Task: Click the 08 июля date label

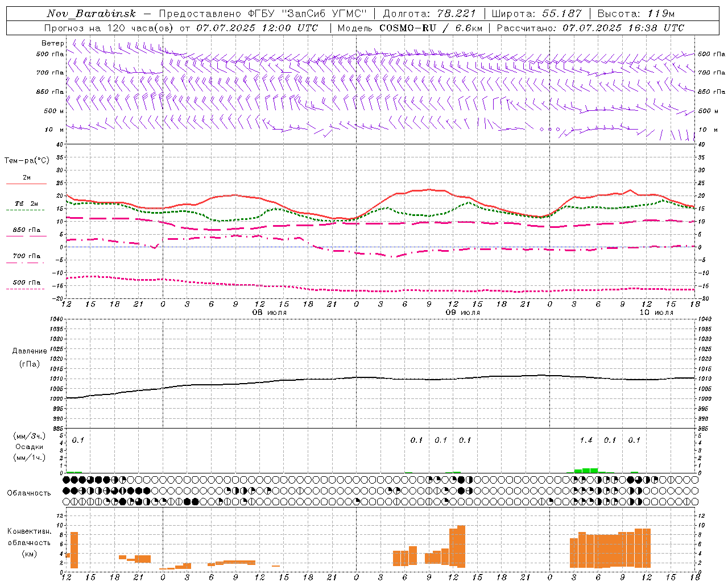Action: pos(269,313)
